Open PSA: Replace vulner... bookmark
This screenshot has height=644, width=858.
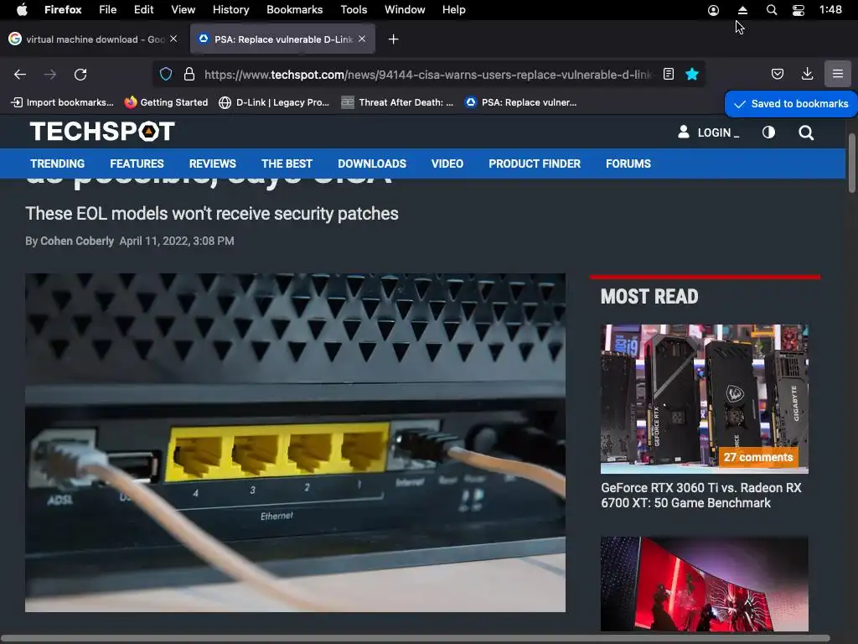(520, 102)
